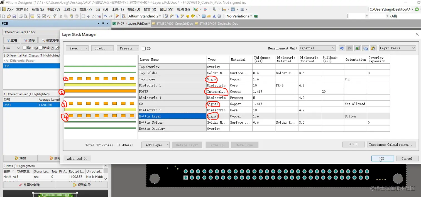The height and width of the screenshot is (197, 421).
Task: Click the interactive routing icon
Action: [x=172, y=16]
